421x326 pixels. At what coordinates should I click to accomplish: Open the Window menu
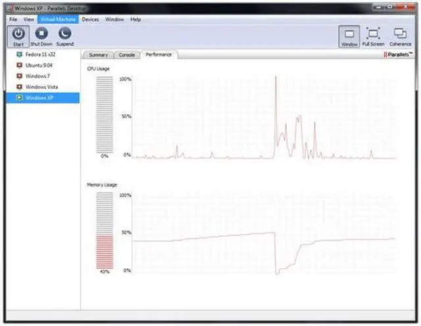pyautogui.click(x=114, y=19)
